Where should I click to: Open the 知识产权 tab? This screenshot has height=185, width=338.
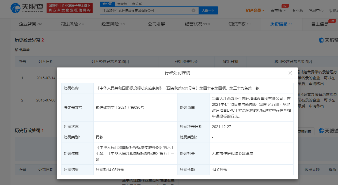tap(240, 24)
